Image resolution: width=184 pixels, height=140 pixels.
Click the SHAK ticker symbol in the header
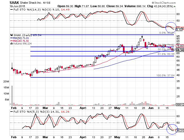14,3
